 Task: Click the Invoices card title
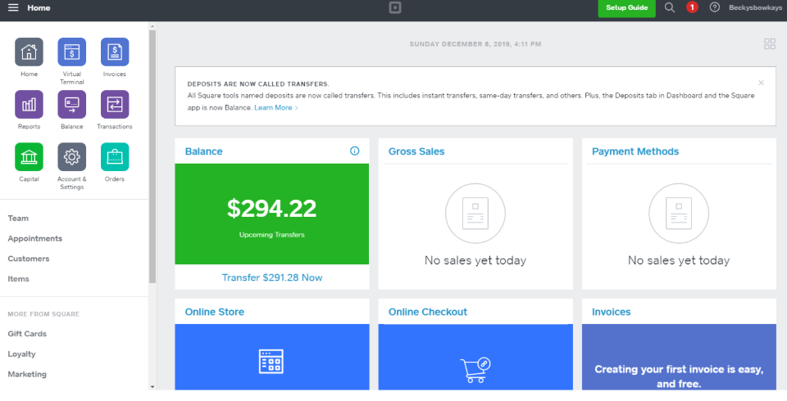coord(612,312)
